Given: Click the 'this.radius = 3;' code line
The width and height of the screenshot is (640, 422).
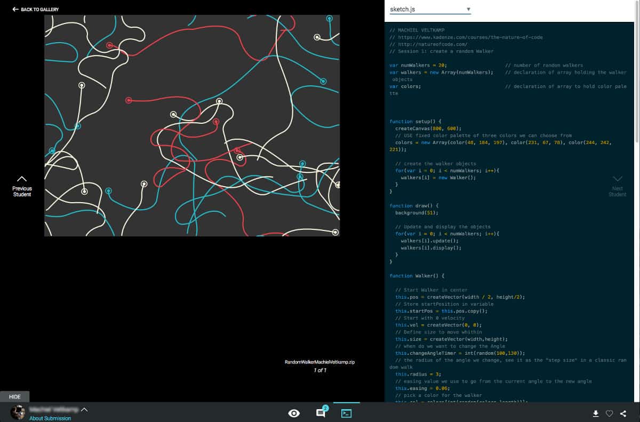Looking at the screenshot, I should pos(418,374).
